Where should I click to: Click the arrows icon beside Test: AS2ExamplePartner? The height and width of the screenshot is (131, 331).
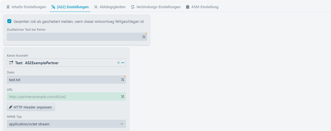[11, 63]
